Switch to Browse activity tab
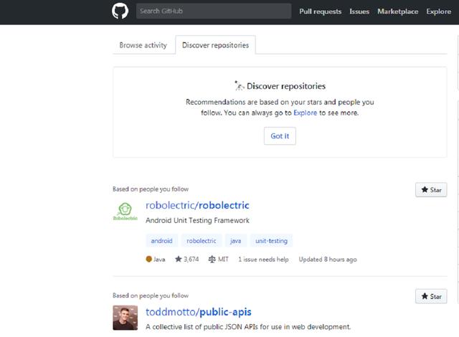The width and height of the screenshot is (459, 337). [143, 45]
